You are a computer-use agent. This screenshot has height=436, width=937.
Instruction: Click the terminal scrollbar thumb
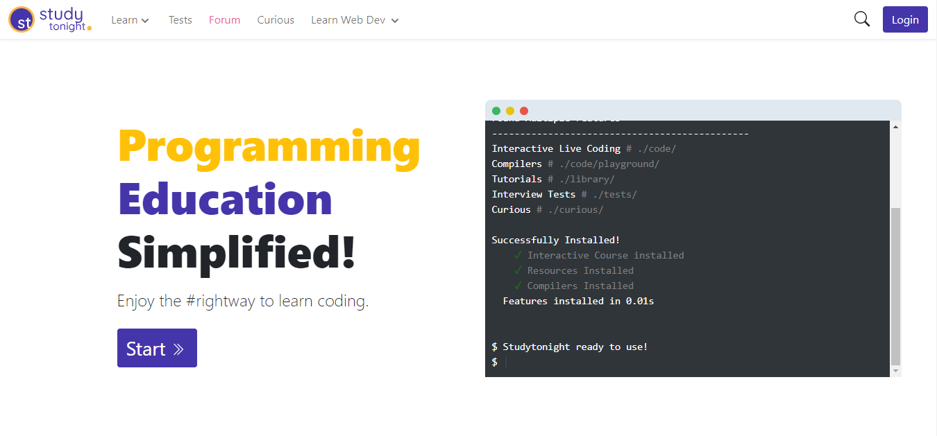click(895, 286)
